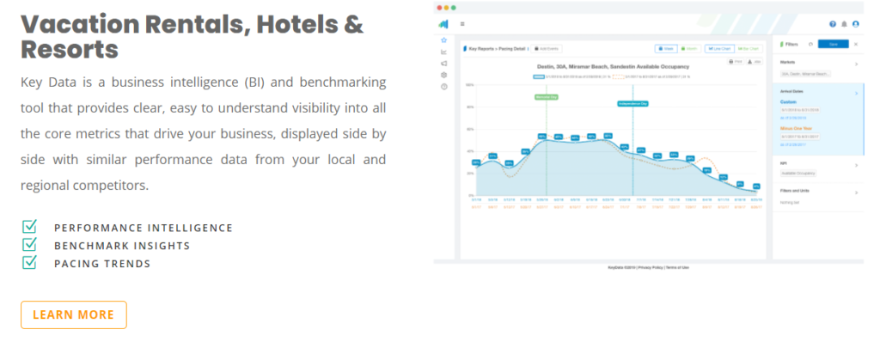Click the Learn More button
The height and width of the screenshot is (354, 880).
click(x=74, y=314)
